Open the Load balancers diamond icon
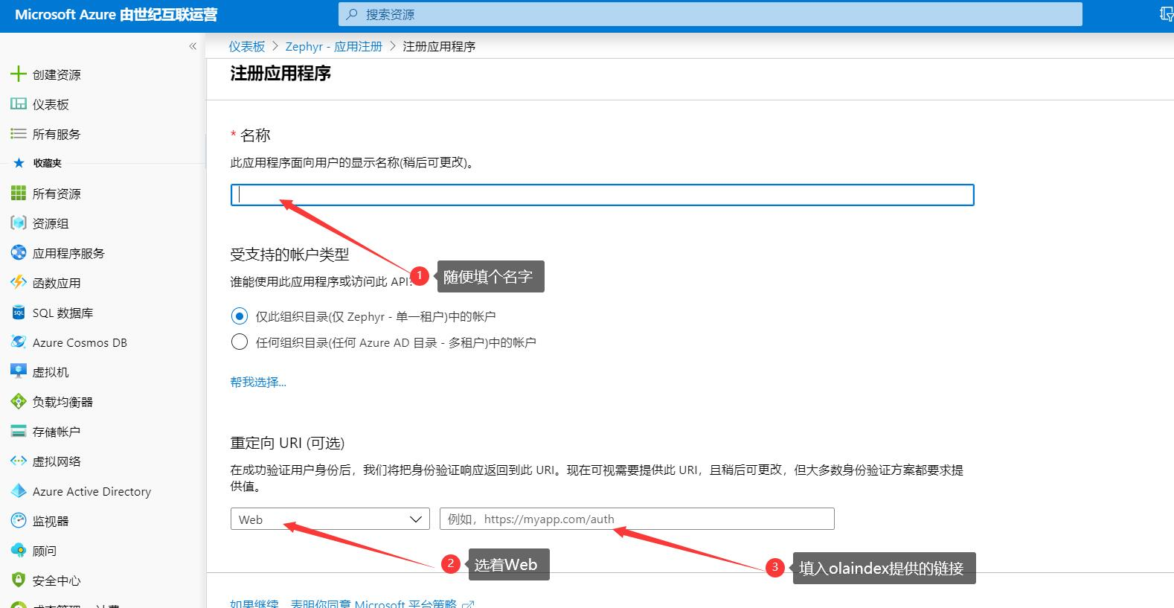The width and height of the screenshot is (1174, 608). coord(18,402)
